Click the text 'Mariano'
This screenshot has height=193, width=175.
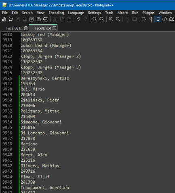pyautogui.click(x=29, y=144)
